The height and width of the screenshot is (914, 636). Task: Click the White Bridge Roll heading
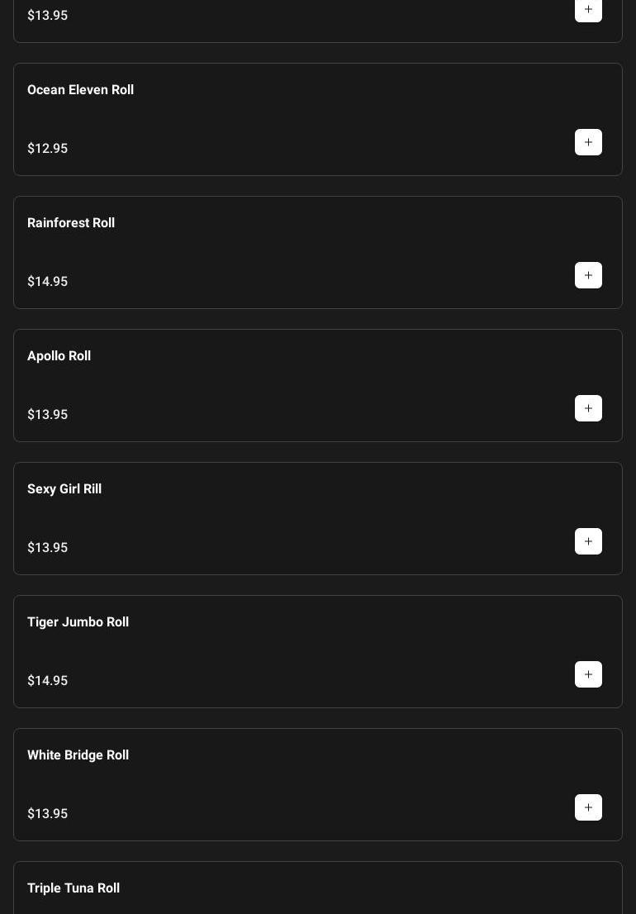(78, 755)
